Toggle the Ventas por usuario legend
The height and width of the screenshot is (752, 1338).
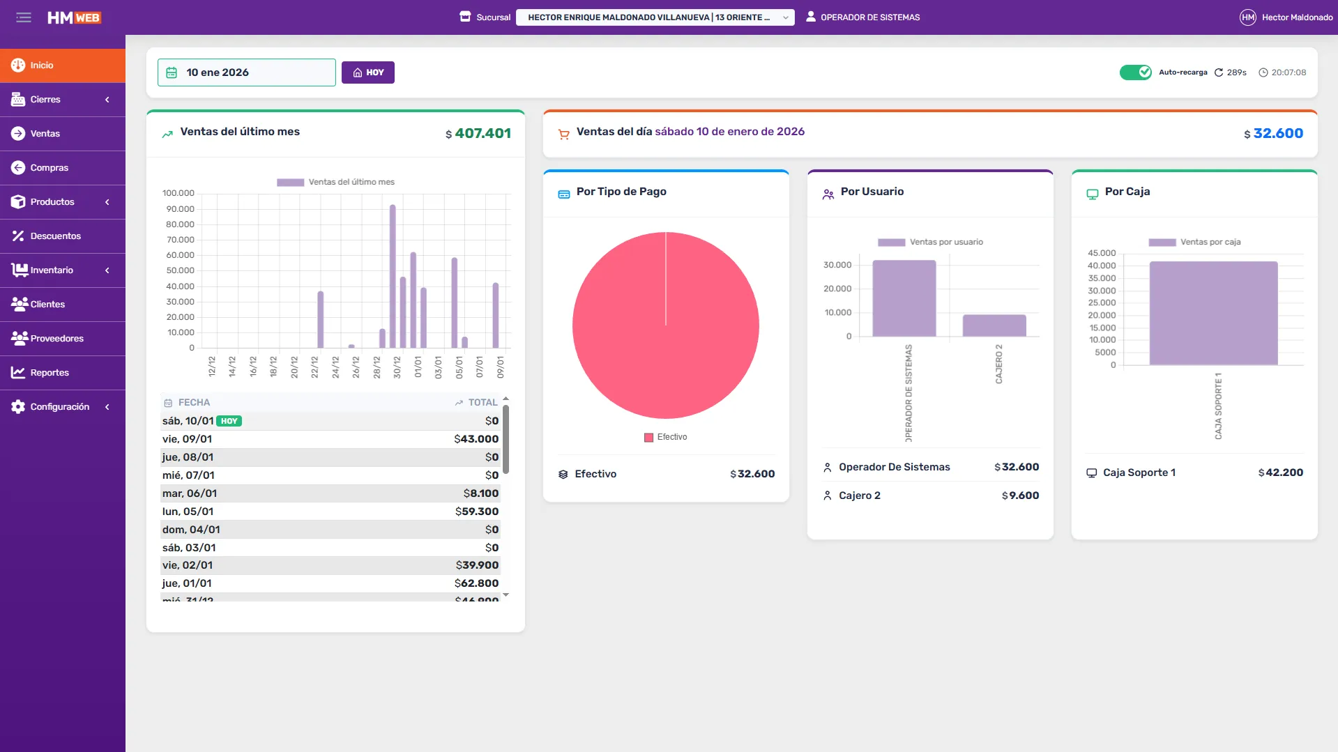pyautogui.click(x=930, y=242)
